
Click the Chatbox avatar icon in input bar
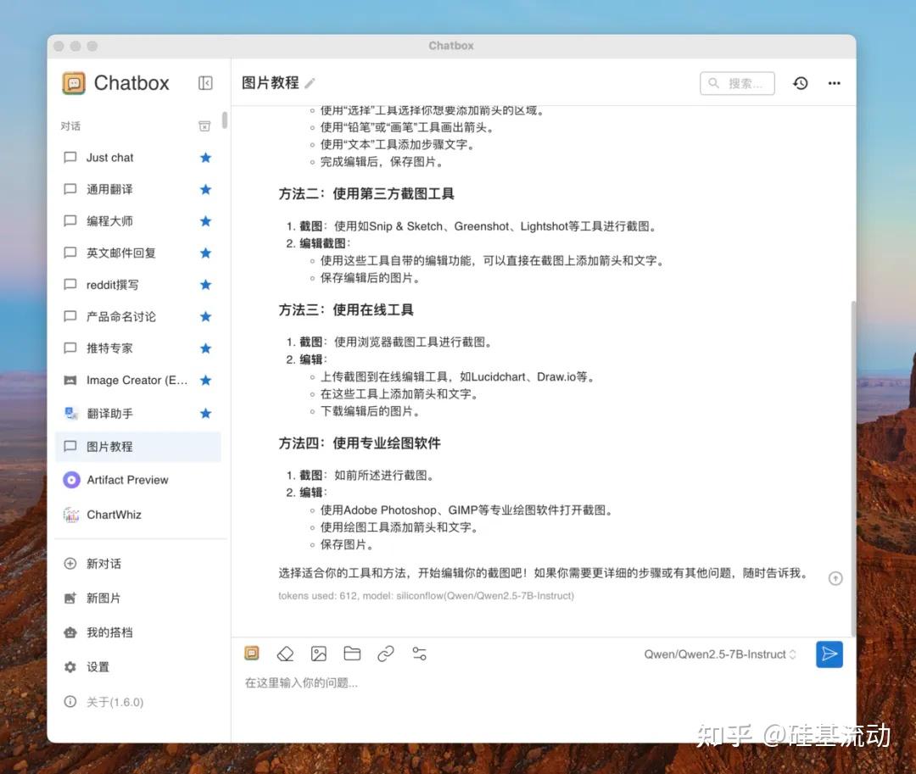252,653
